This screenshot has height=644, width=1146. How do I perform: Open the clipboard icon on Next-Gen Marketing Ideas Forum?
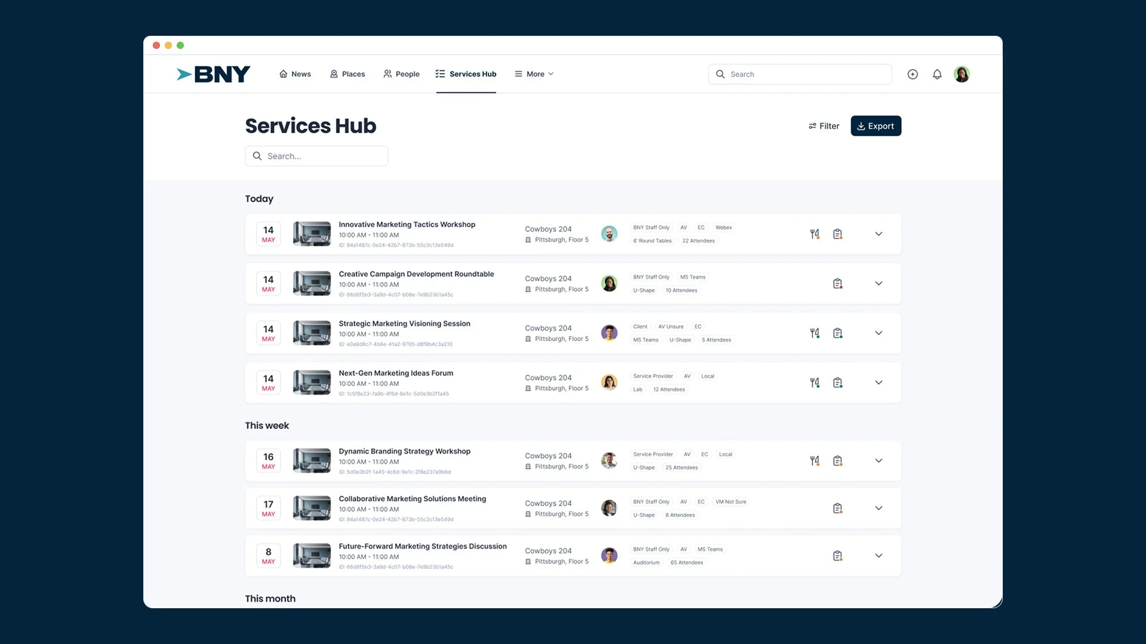tap(837, 382)
